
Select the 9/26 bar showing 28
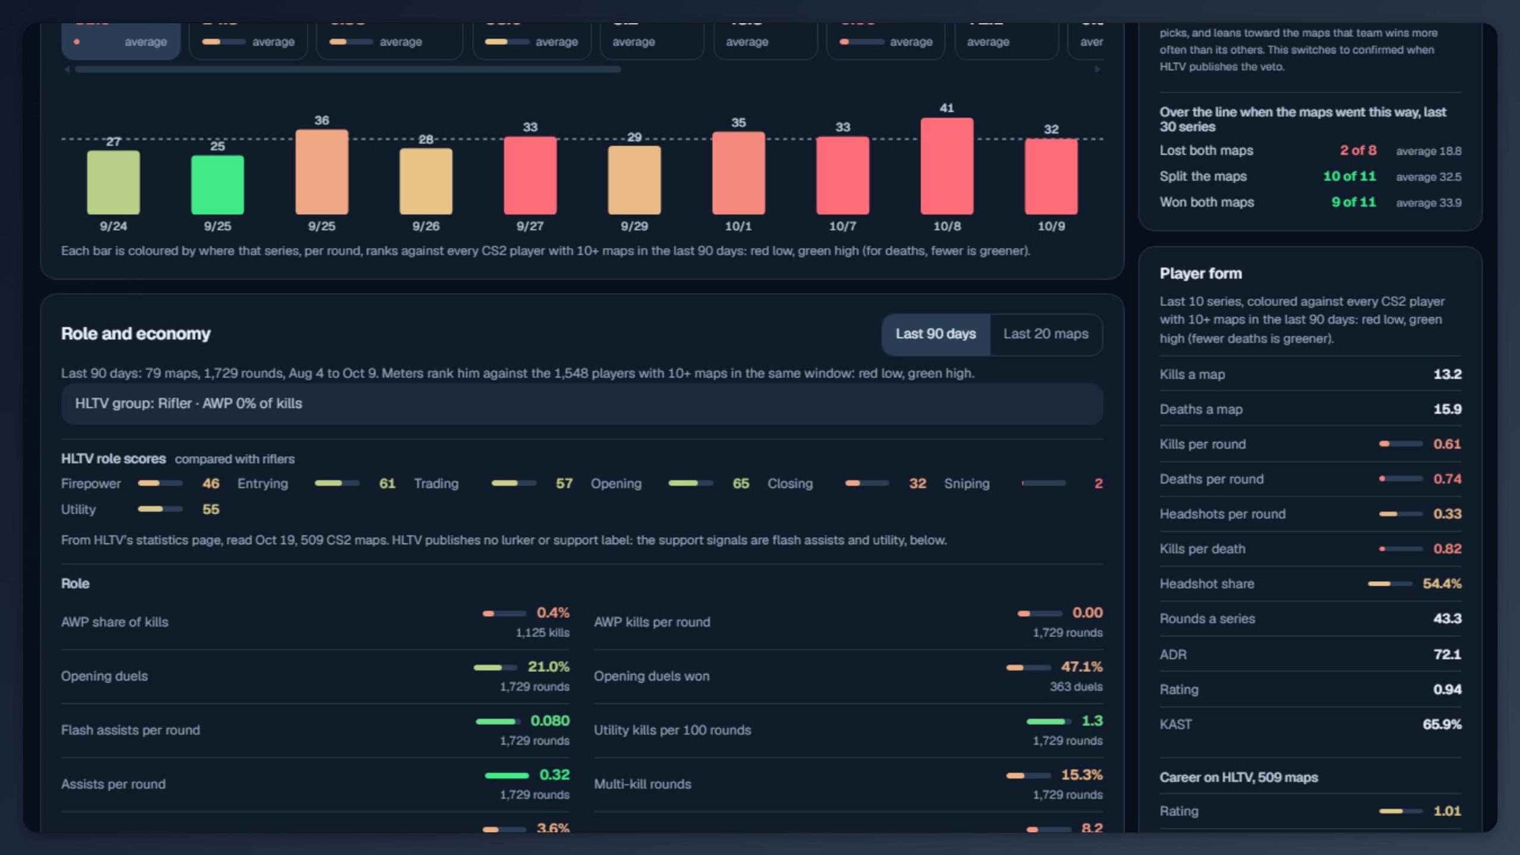coord(426,181)
